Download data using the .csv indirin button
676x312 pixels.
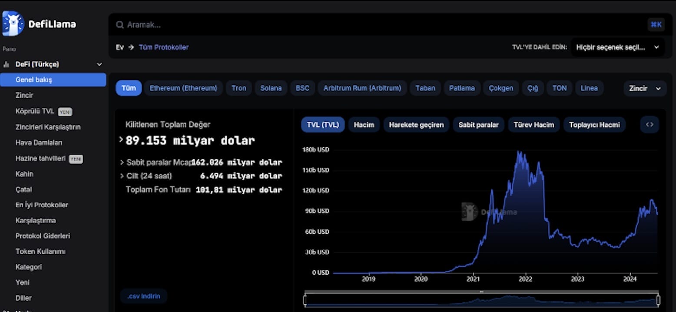143,296
